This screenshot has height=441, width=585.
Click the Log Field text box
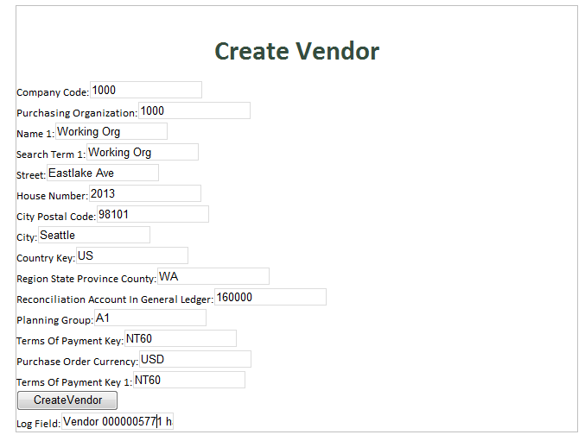tap(117, 422)
